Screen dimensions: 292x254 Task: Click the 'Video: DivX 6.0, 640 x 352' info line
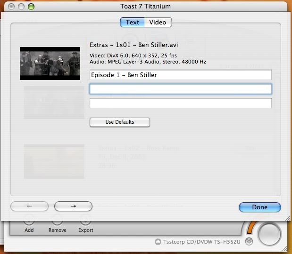click(x=133, y=56)
